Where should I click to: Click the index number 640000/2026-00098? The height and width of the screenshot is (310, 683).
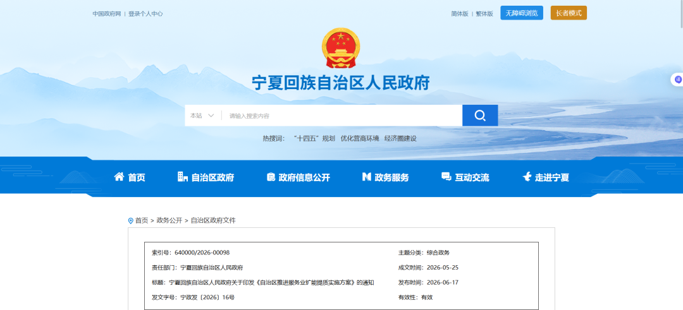click(202, 253)
